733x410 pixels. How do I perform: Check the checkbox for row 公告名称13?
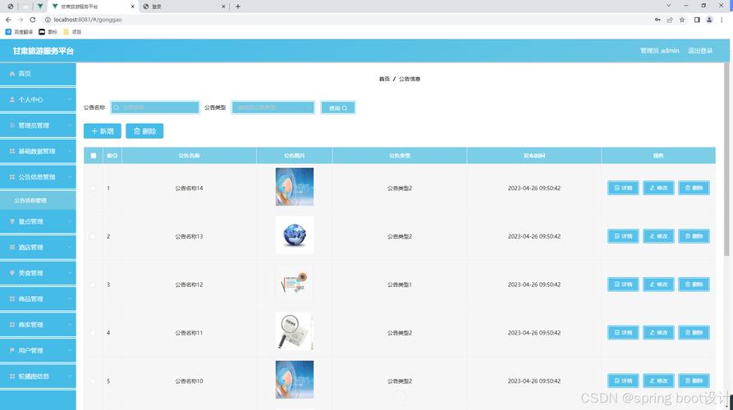93,236
